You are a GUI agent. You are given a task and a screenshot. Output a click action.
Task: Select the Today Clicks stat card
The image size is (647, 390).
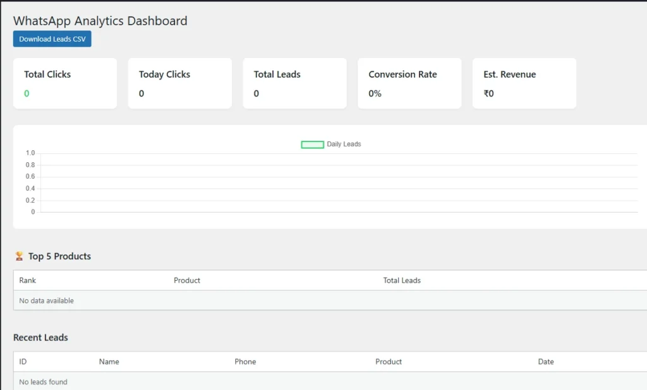[x=179, y=83]
